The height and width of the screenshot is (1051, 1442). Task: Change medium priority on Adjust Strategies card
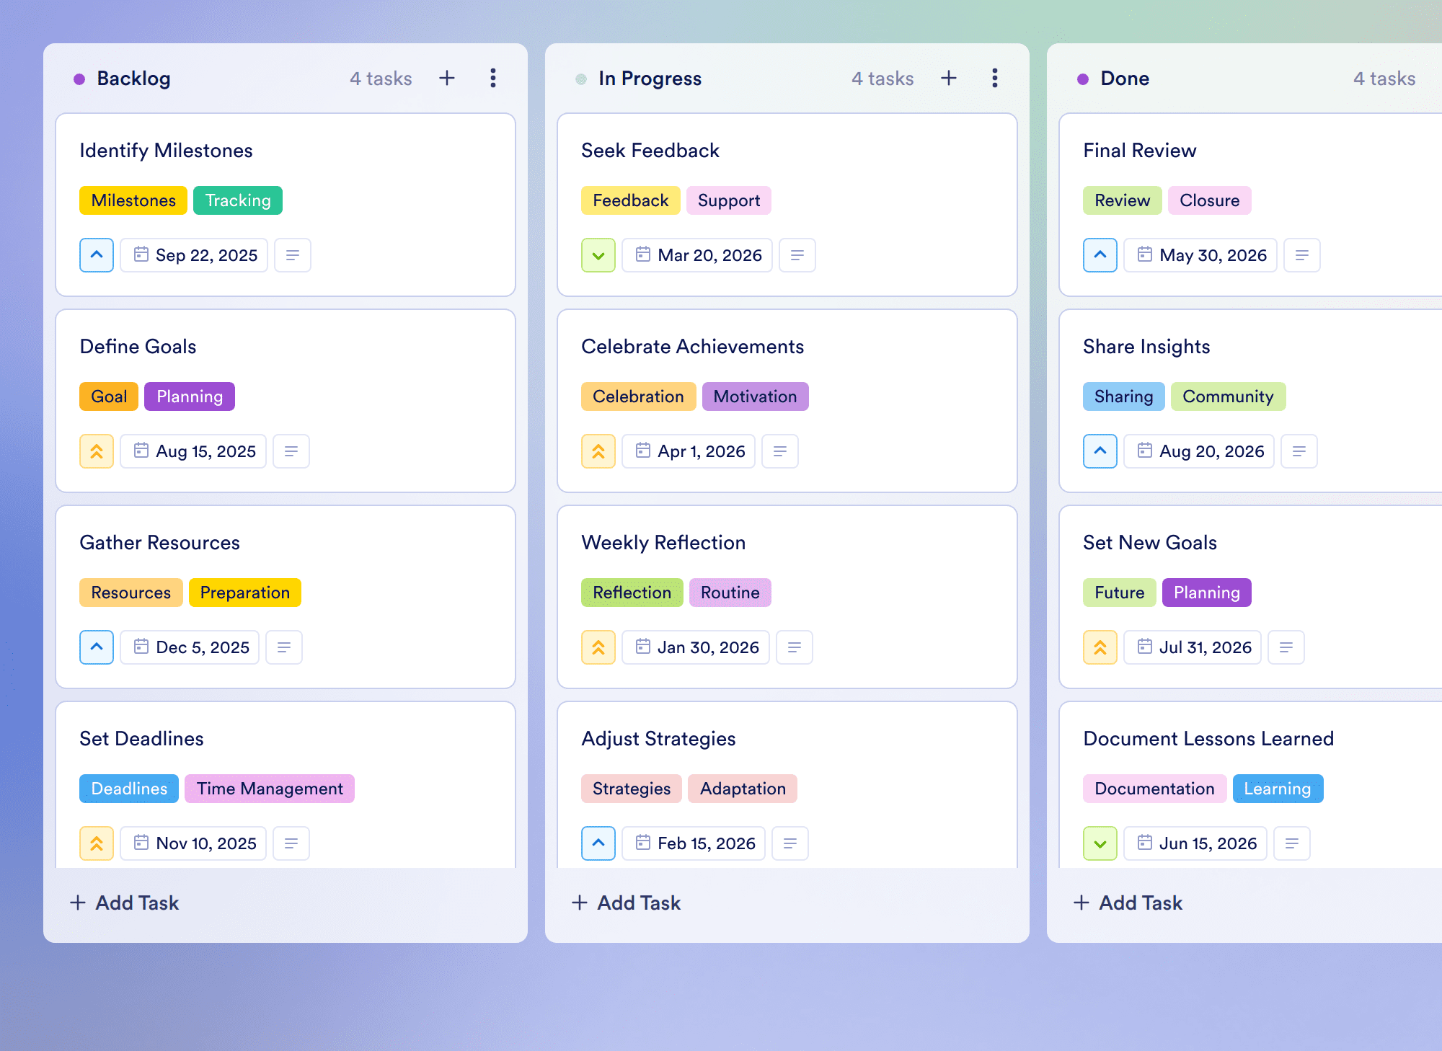coord(598,843)
